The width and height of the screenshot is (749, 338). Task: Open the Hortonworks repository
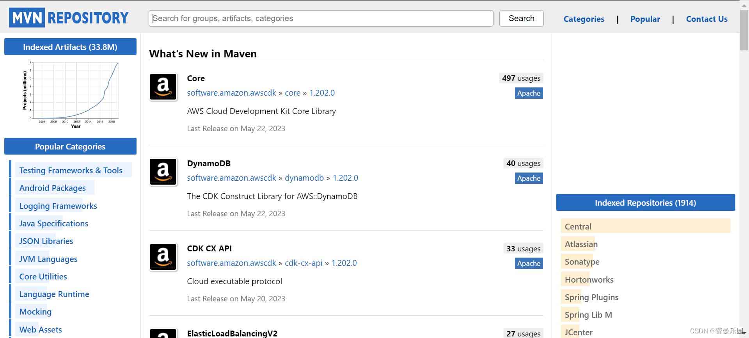coord(589,279)
